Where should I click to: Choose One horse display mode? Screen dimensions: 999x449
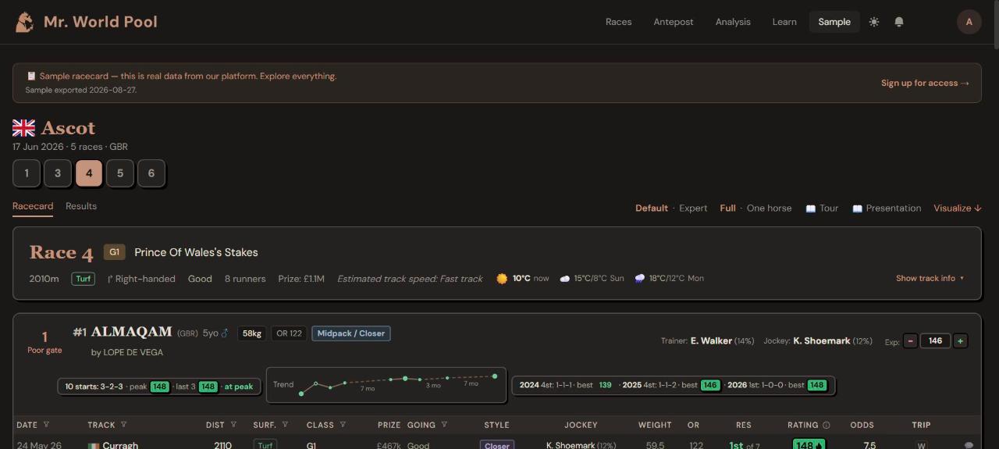click(769, 208)
